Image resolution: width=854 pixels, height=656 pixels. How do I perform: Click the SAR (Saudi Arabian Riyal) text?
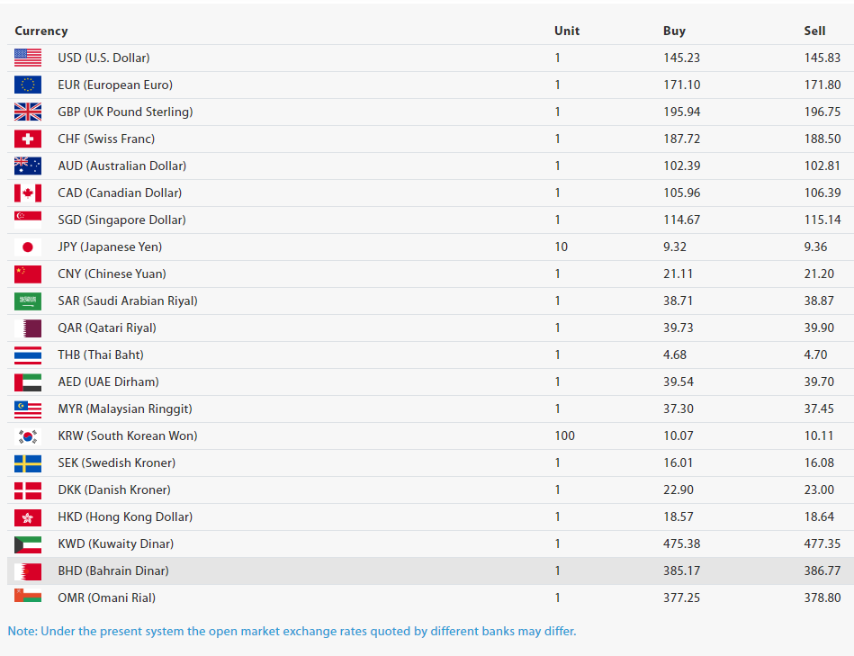[x=128, y=301]
